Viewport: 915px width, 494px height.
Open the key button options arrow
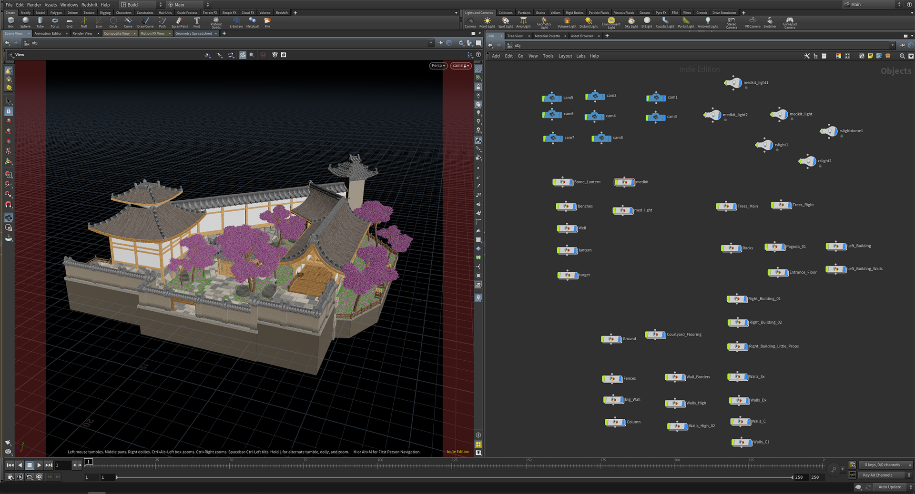pos(843,469)
